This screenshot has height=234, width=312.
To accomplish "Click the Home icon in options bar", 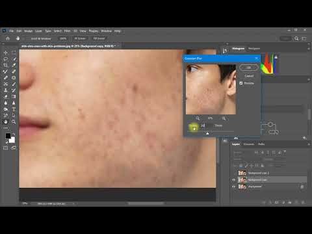I will click(8, 38).
